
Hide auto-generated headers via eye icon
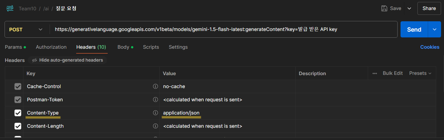point(34,60)
